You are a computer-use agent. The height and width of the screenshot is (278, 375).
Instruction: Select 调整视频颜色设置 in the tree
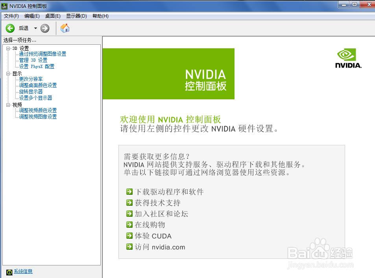(38, 110)
